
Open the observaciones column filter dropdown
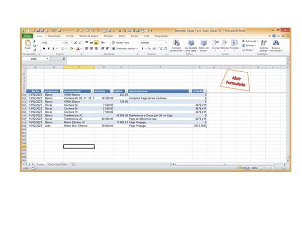pyautogui.click(x=190, y=91)
